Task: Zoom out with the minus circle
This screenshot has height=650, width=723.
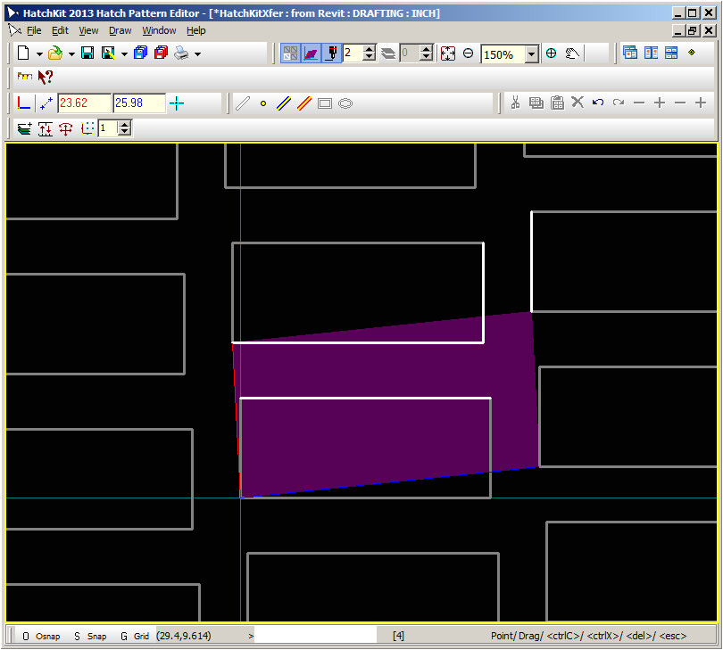Action: coord(468,53)
